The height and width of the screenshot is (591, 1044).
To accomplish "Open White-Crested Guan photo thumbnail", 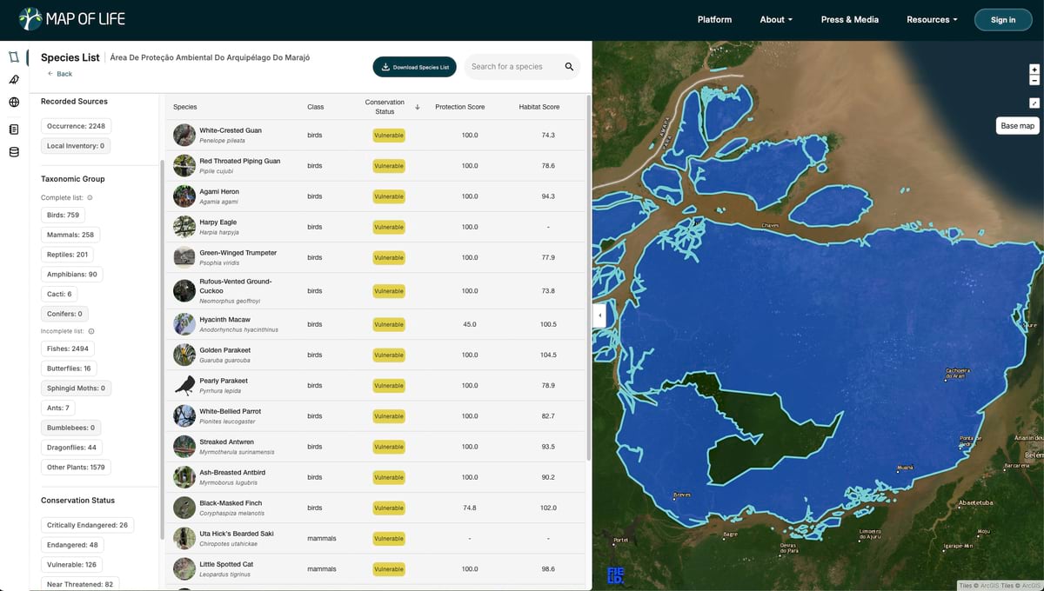I will click(x=184, y=135).
